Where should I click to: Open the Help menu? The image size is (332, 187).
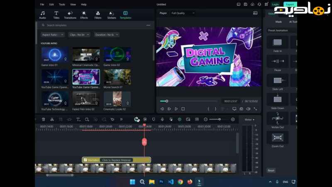pos(84,5)
